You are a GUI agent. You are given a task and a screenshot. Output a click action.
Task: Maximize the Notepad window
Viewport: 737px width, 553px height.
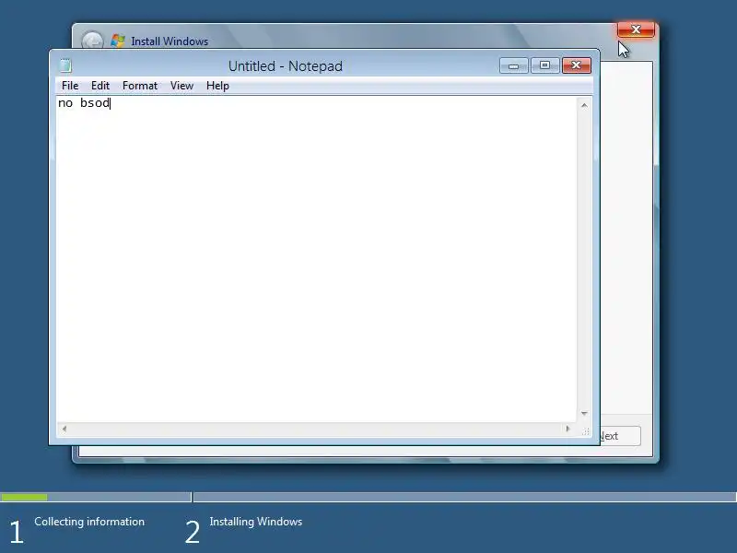pos(544,65)
